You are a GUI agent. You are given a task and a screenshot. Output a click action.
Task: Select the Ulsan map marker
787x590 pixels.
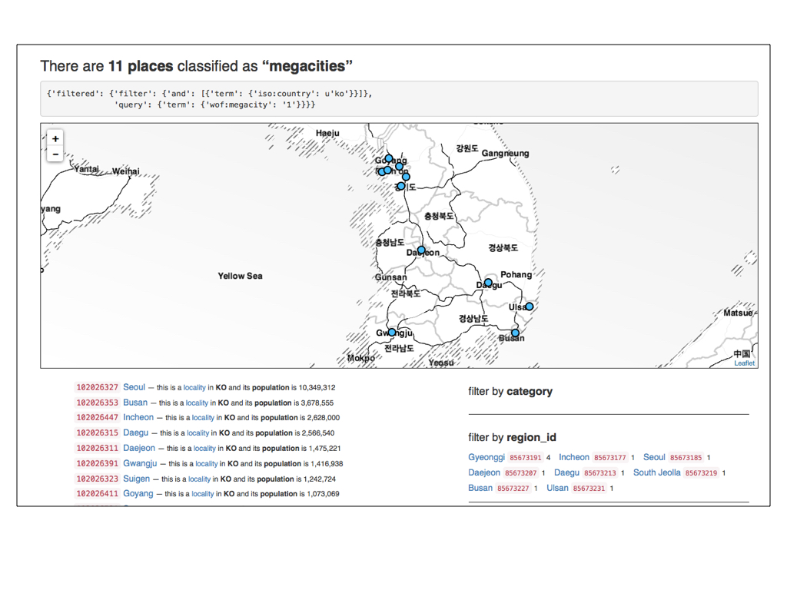(529, 306)
